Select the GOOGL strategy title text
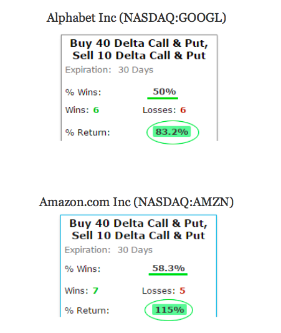 (x=139, y=49)
